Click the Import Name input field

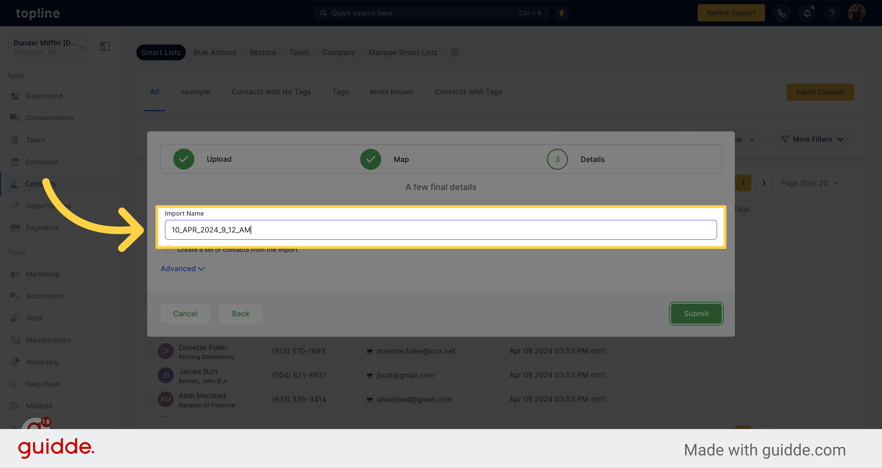click(440, 230)
